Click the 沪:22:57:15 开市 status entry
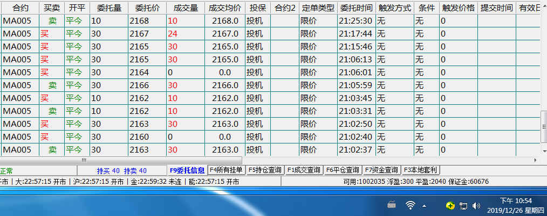Image resolution: width=547 pixels, height=216 pixels. pyautogui.click(x=98, y=182)
